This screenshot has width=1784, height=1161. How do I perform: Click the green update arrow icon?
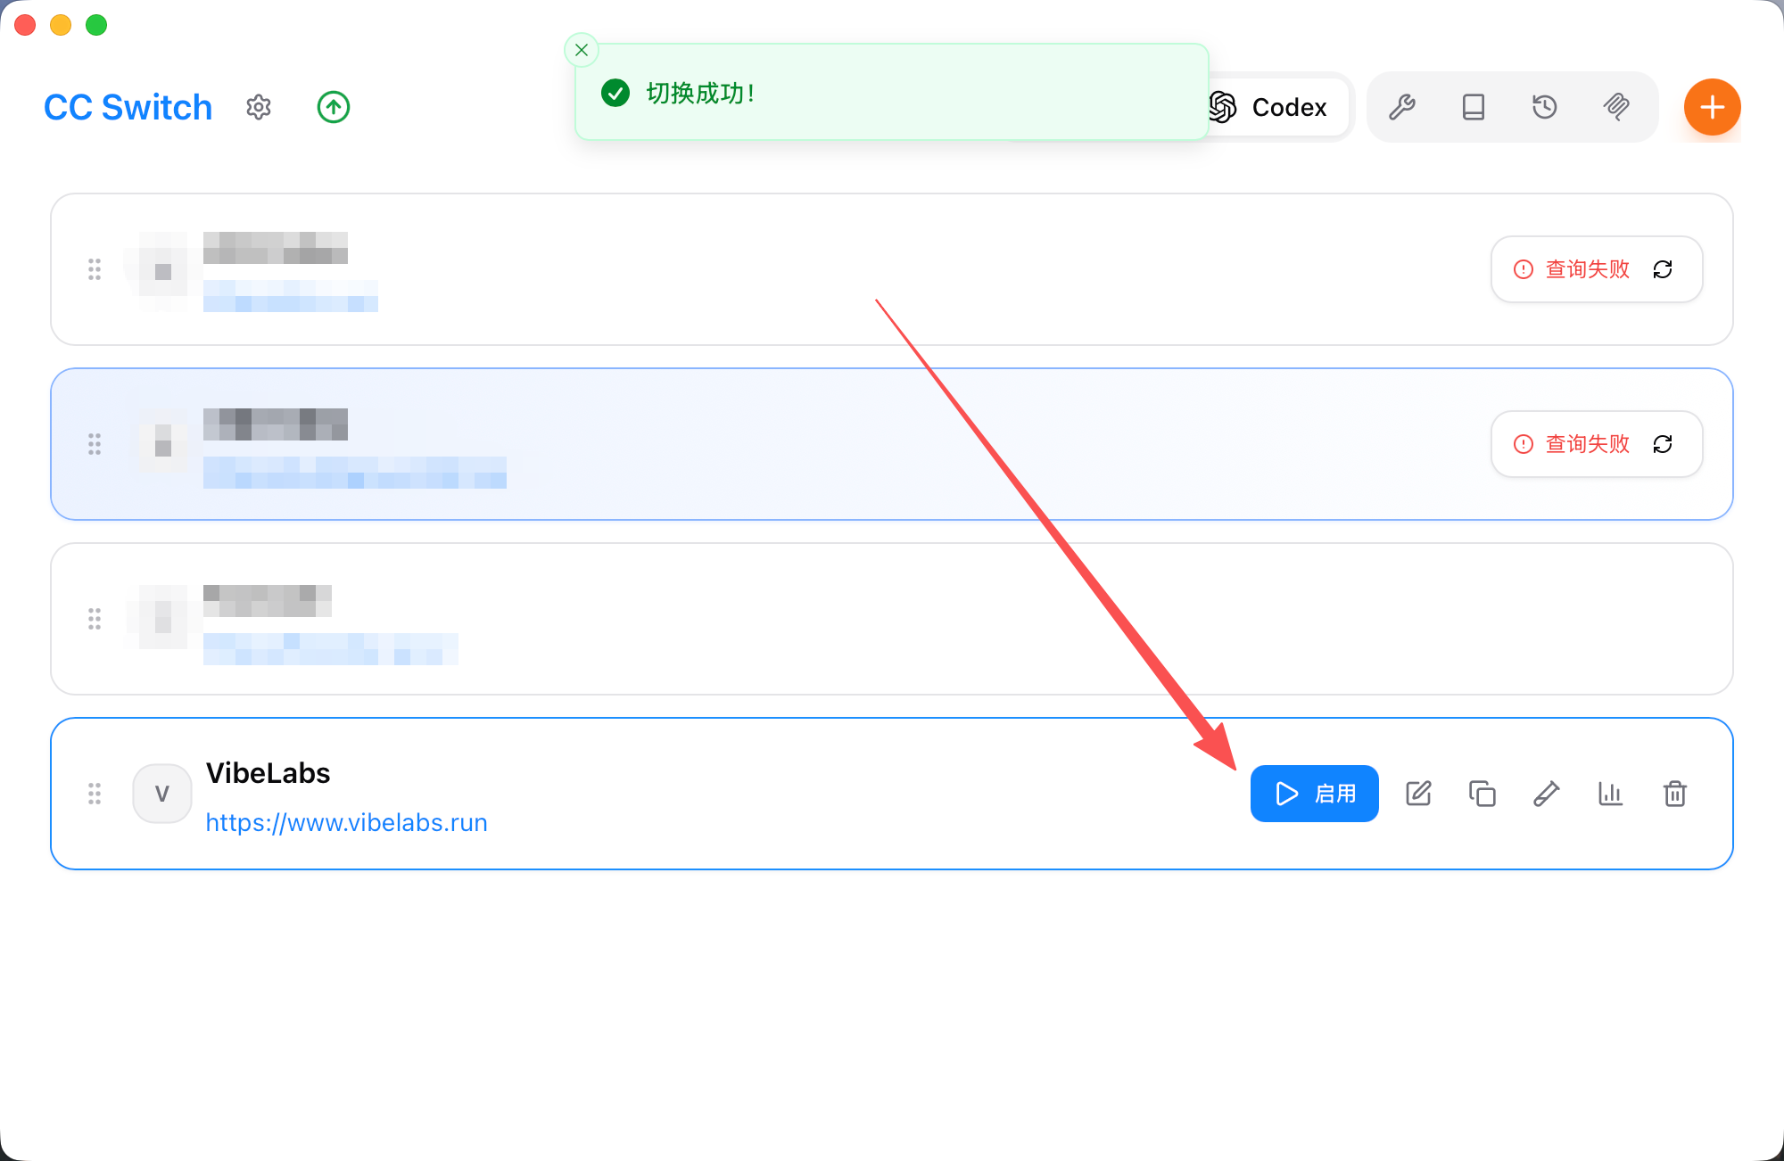(334, 107)
